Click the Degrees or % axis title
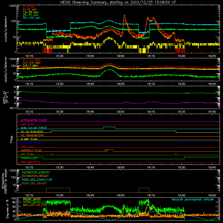Image resolution: width=223 pixels, height=223 pixels. coord(7,209)
